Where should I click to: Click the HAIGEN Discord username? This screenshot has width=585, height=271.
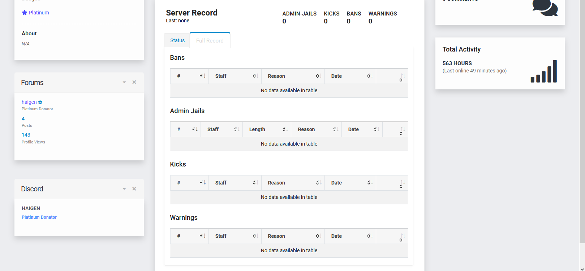(31, 208)
